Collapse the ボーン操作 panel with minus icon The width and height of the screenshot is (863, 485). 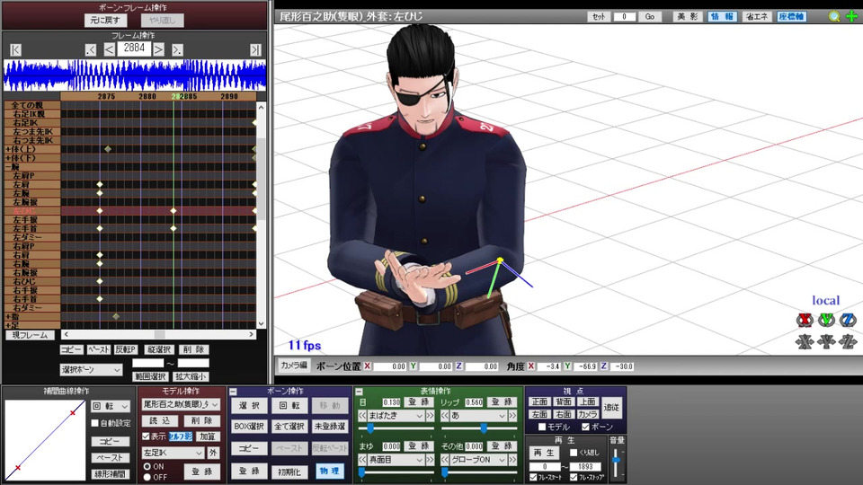pyautogui.click(x=233, y=392)
